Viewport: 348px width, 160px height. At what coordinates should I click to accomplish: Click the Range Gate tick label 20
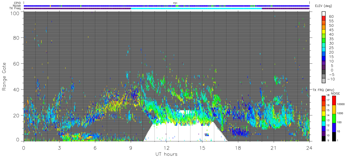(x=16, y=115)
